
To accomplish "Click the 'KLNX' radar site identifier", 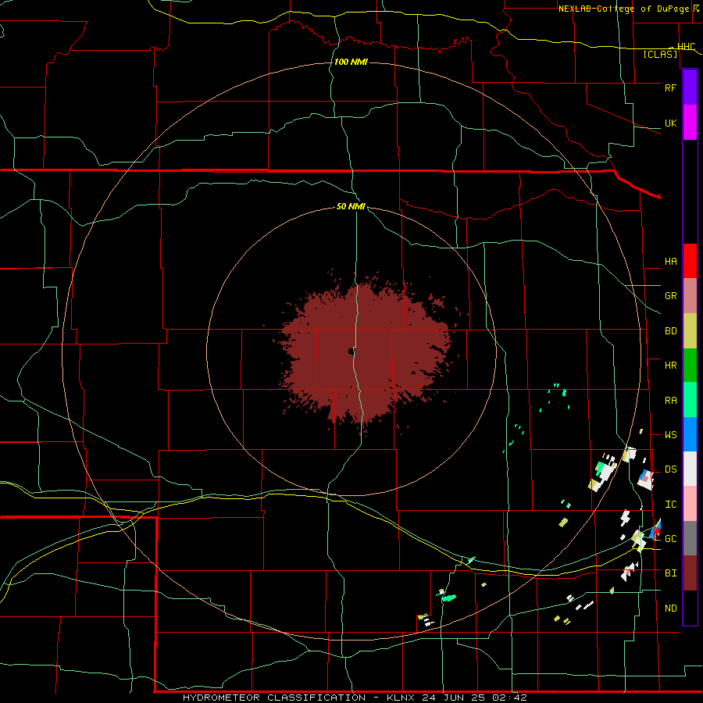I will [401, 698].
